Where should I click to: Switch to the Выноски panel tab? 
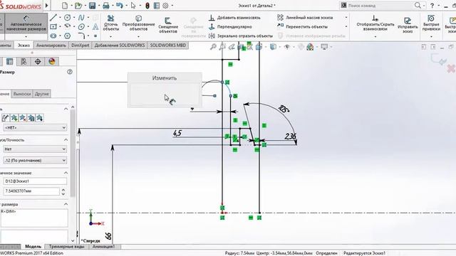22,94
